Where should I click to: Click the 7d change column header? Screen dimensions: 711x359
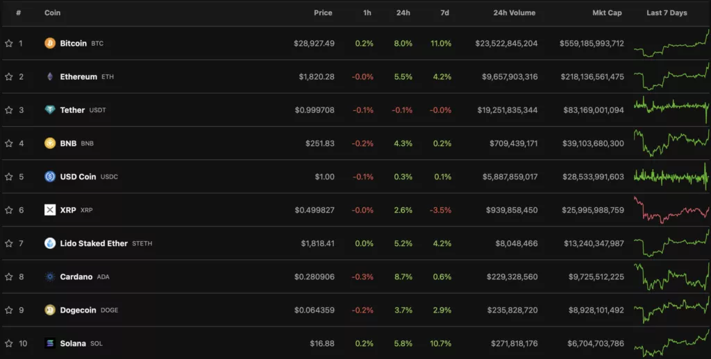tap(444, 12)
